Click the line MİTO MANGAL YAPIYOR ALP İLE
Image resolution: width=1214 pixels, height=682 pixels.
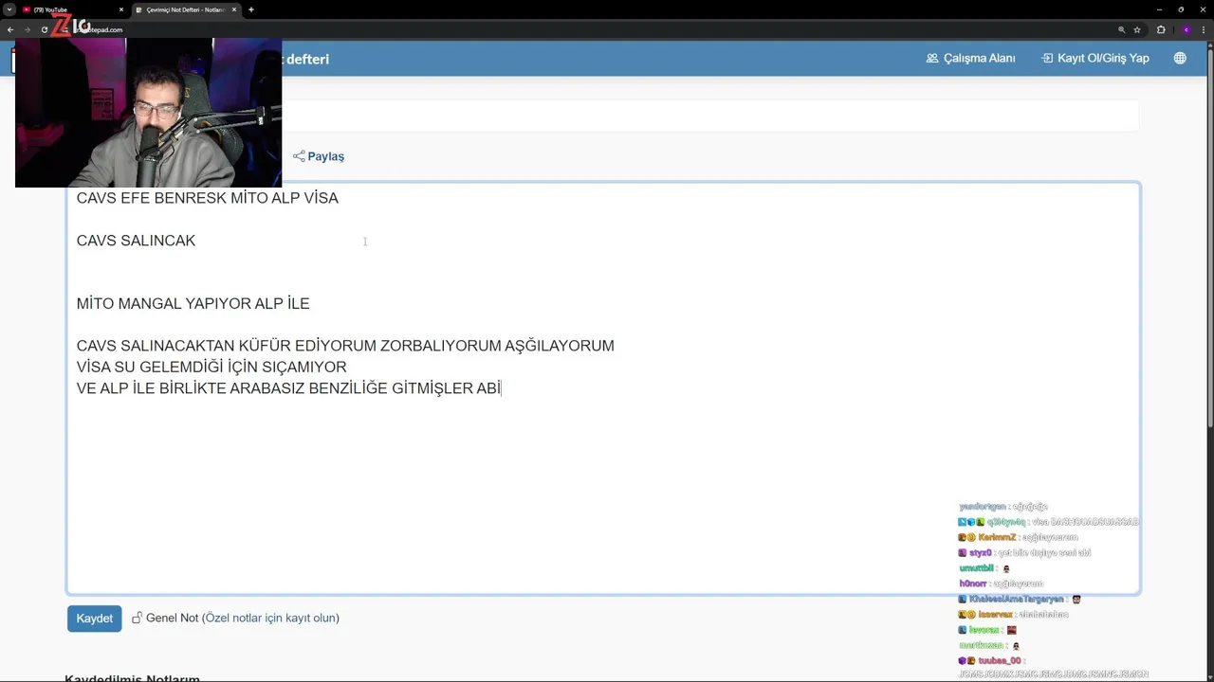193,303
